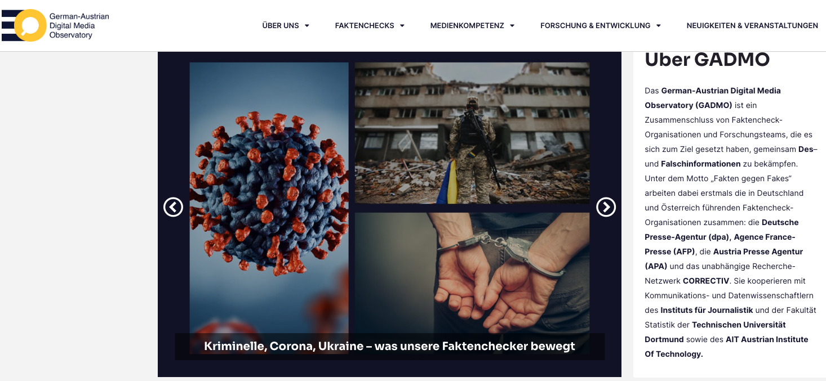
Task: Open the Über Uns menu item
Action: [x=281, y=25]
